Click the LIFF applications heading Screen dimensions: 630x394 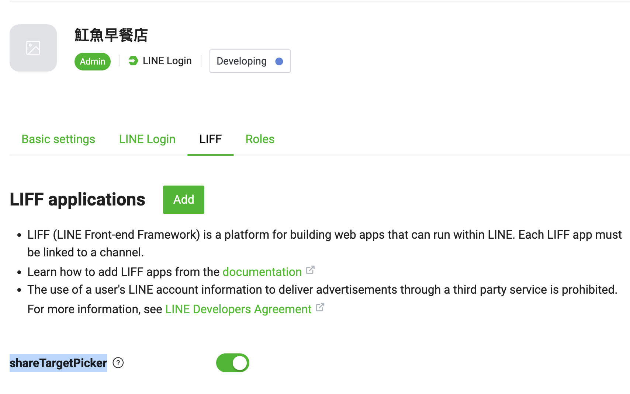pos(77,200)
